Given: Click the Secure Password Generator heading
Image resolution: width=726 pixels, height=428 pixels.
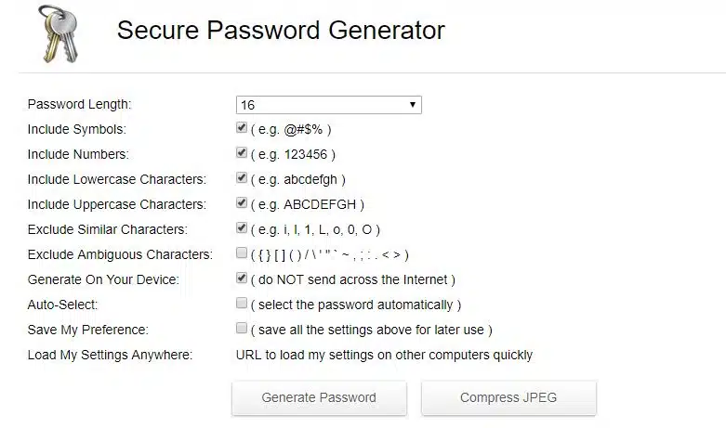Looking at the screenshot, I should (x=281, y=31).
